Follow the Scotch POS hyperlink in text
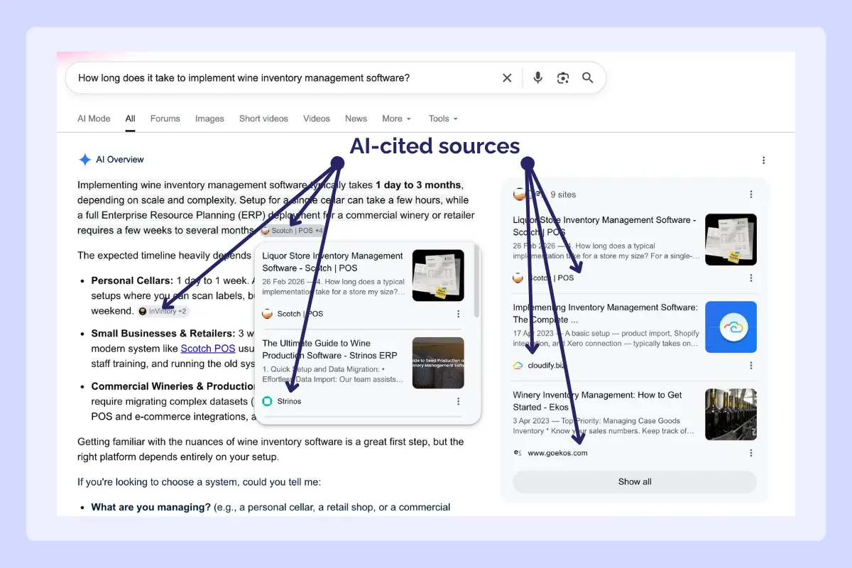 tap(208, 349)
